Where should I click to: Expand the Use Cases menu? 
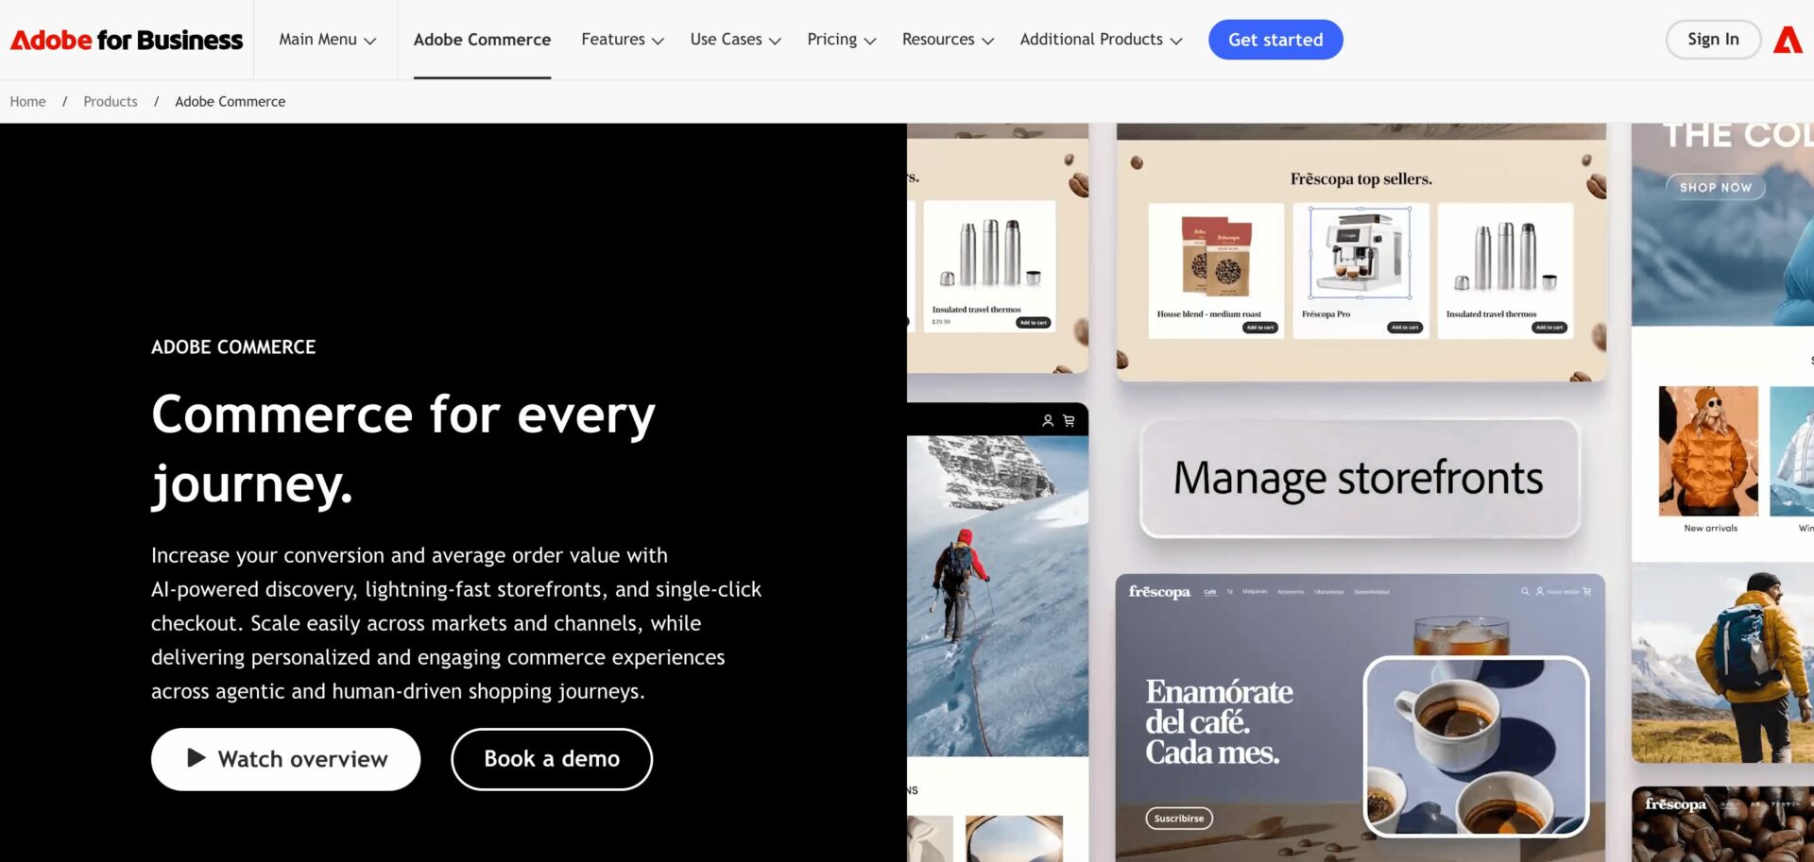735,40
